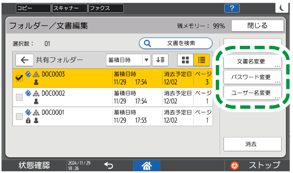Open help with the question mark icon
Viewport: 293px width, 173px height.
pyautogui.click(x=232, y=9)
